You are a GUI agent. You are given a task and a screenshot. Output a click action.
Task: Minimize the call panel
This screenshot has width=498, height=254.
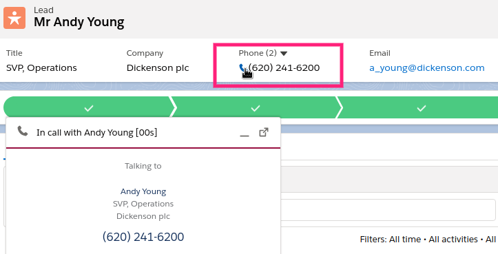245,133
